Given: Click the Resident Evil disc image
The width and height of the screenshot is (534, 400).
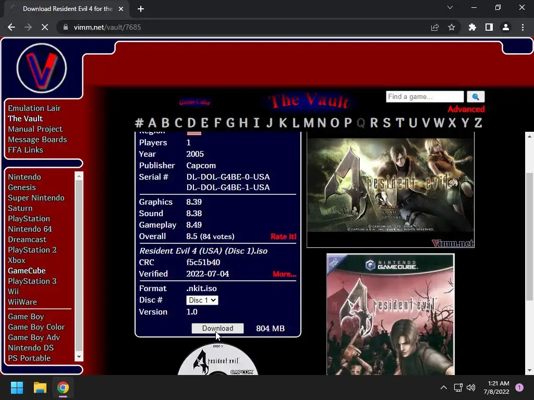Looking at the screenshot, I should click(217, 359).
